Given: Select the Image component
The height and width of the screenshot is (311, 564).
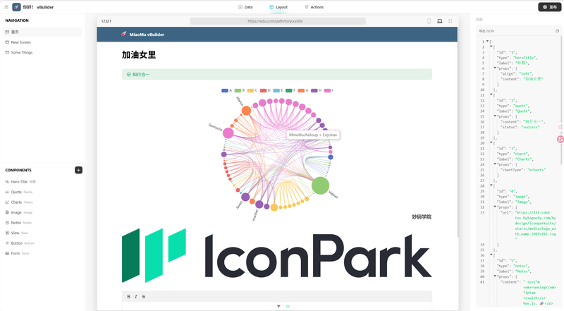Looking at the screenshot, I should 19,212.
